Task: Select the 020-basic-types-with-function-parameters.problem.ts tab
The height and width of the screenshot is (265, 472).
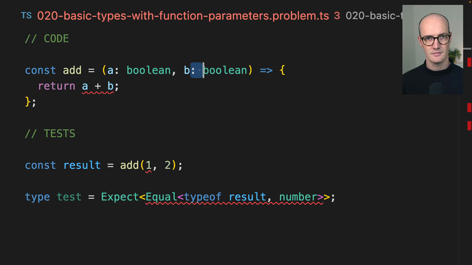Action: [183, 16]
